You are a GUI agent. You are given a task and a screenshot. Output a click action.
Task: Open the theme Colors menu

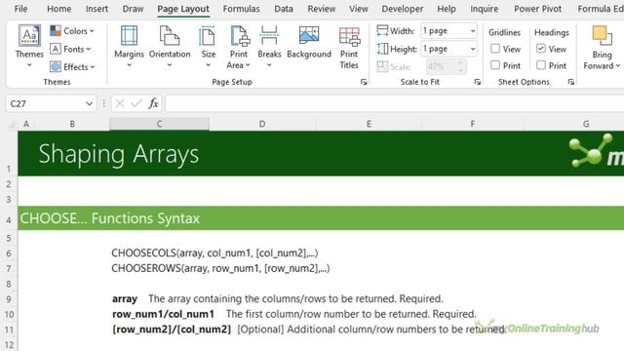pos(72,30)
